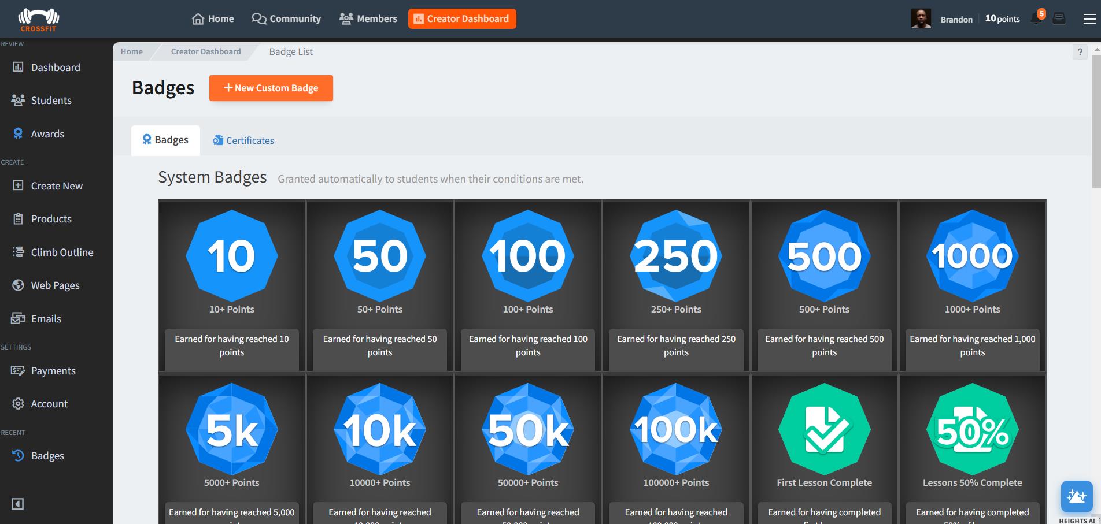Click the 50k points badge icon
1101x524 pixels.
pyautogui.click(x=528, y=429)
